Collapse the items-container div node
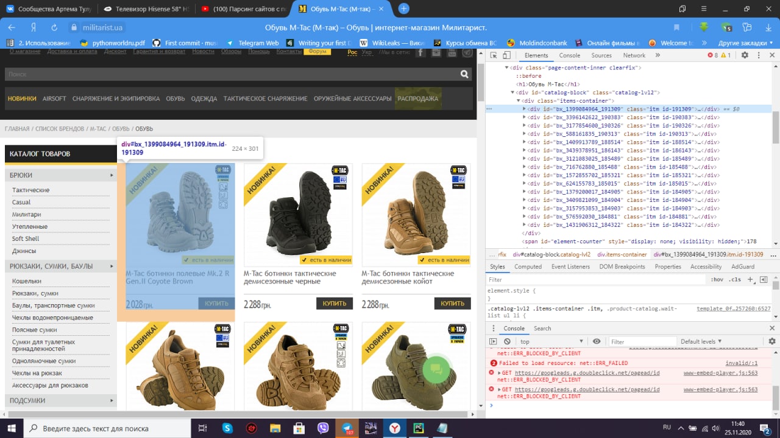This screenshot has height=438, width=780. tap(518, 101)
